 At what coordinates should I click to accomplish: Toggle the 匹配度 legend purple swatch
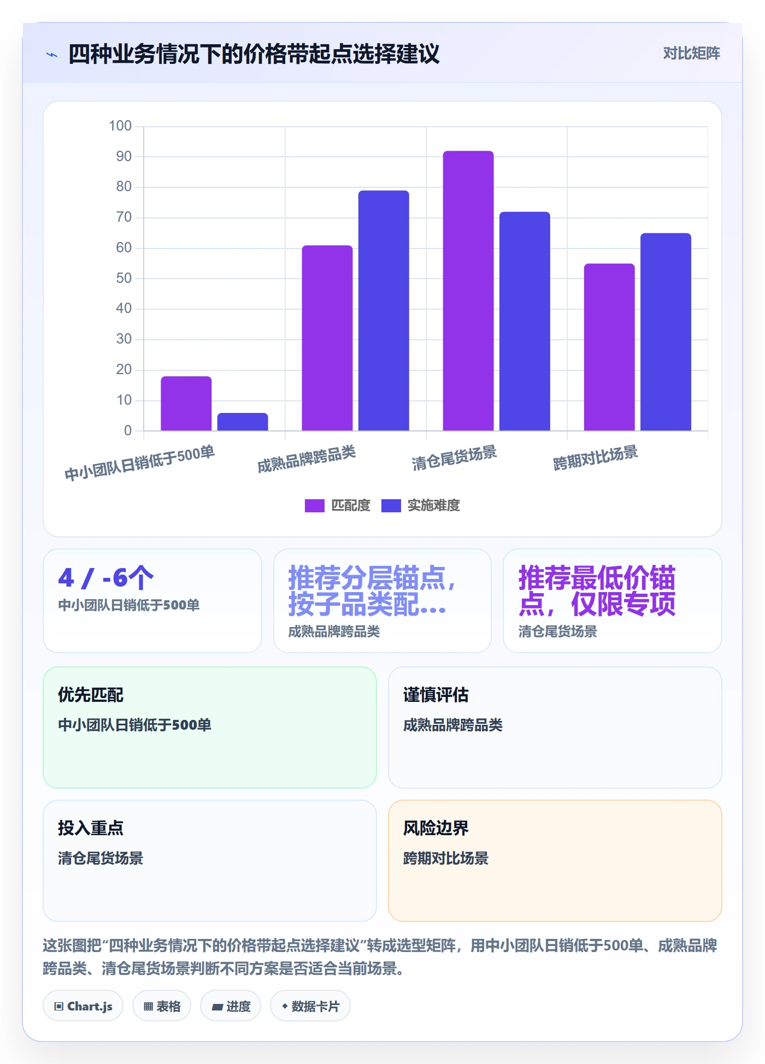[314, 506]
